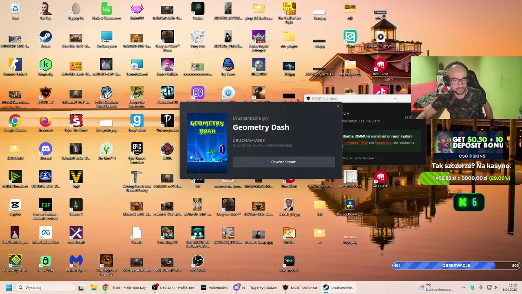Click the Geometry Dash cover art thumbnail
The height and width of the screenshot is (294, 522).
[x=207, y=143]
